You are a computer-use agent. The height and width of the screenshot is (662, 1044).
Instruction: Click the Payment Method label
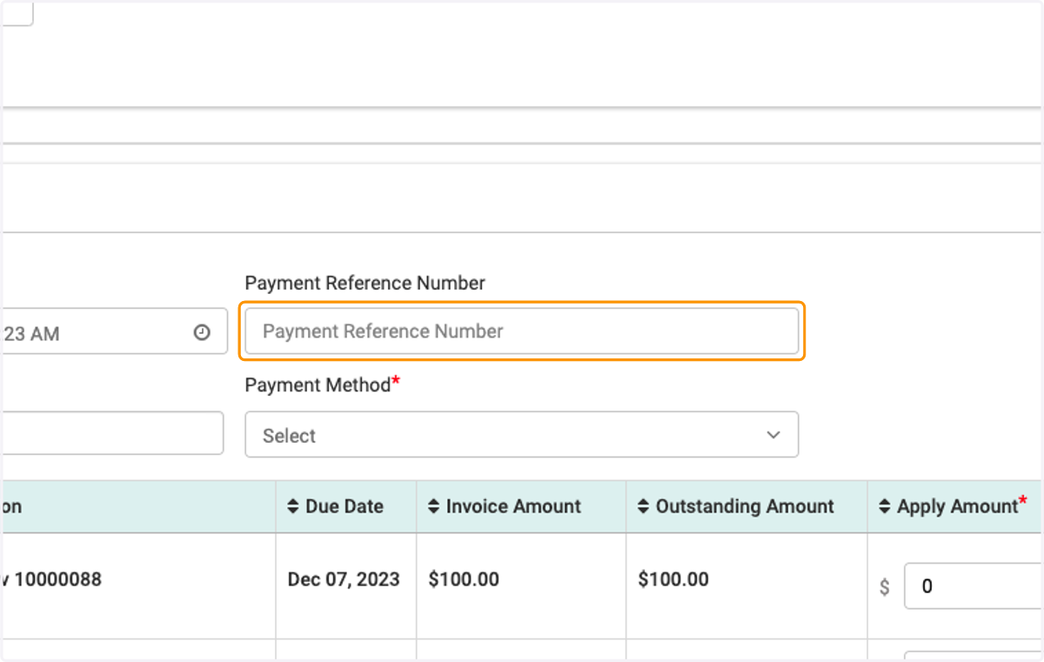pyautogui.click(x=322, y=385)
